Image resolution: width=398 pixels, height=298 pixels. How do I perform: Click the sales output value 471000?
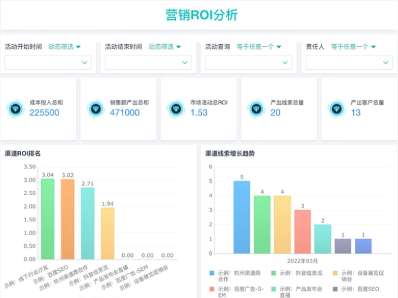pos(125,113)
